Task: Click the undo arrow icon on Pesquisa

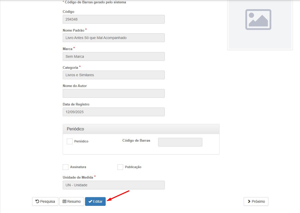Action: (x=37, y=201)
